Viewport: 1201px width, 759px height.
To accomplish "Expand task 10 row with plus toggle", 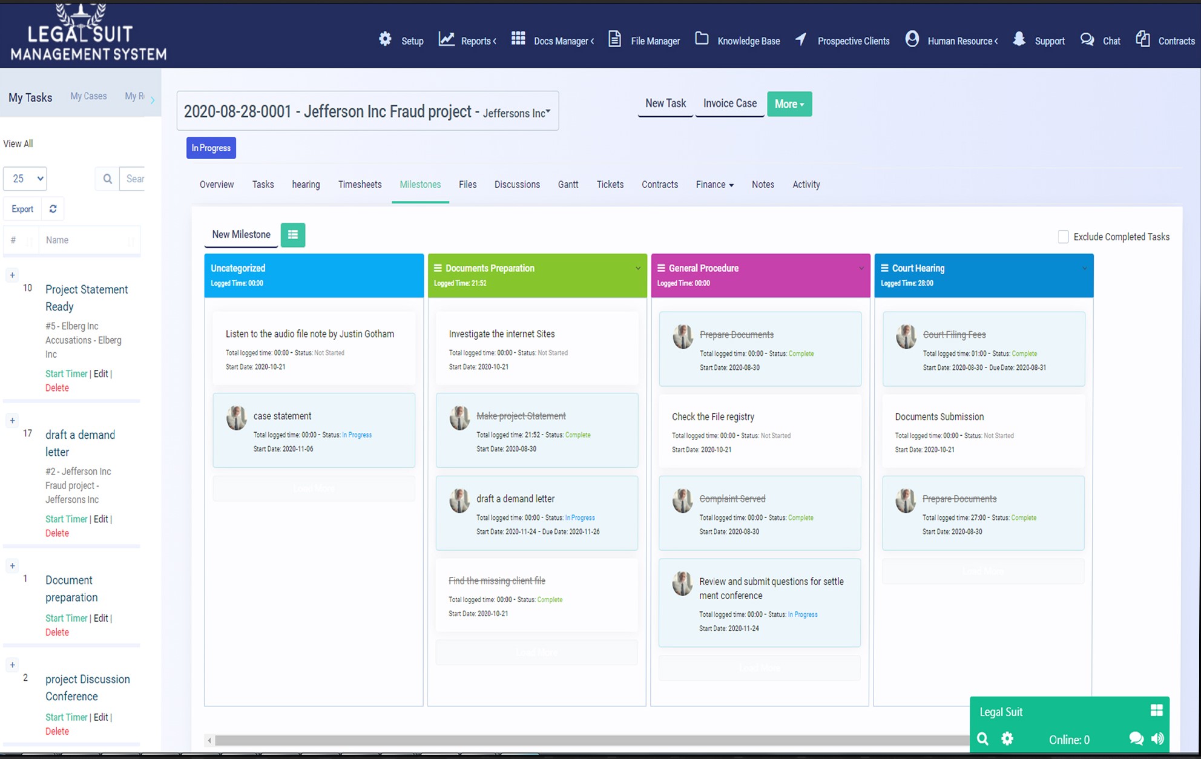I will coord(12,275).
